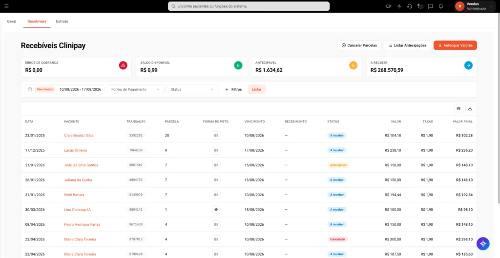This screenshot has width=500, height=258.
Task: Click transaction number 7864236
Action: (x=136, y=150)
